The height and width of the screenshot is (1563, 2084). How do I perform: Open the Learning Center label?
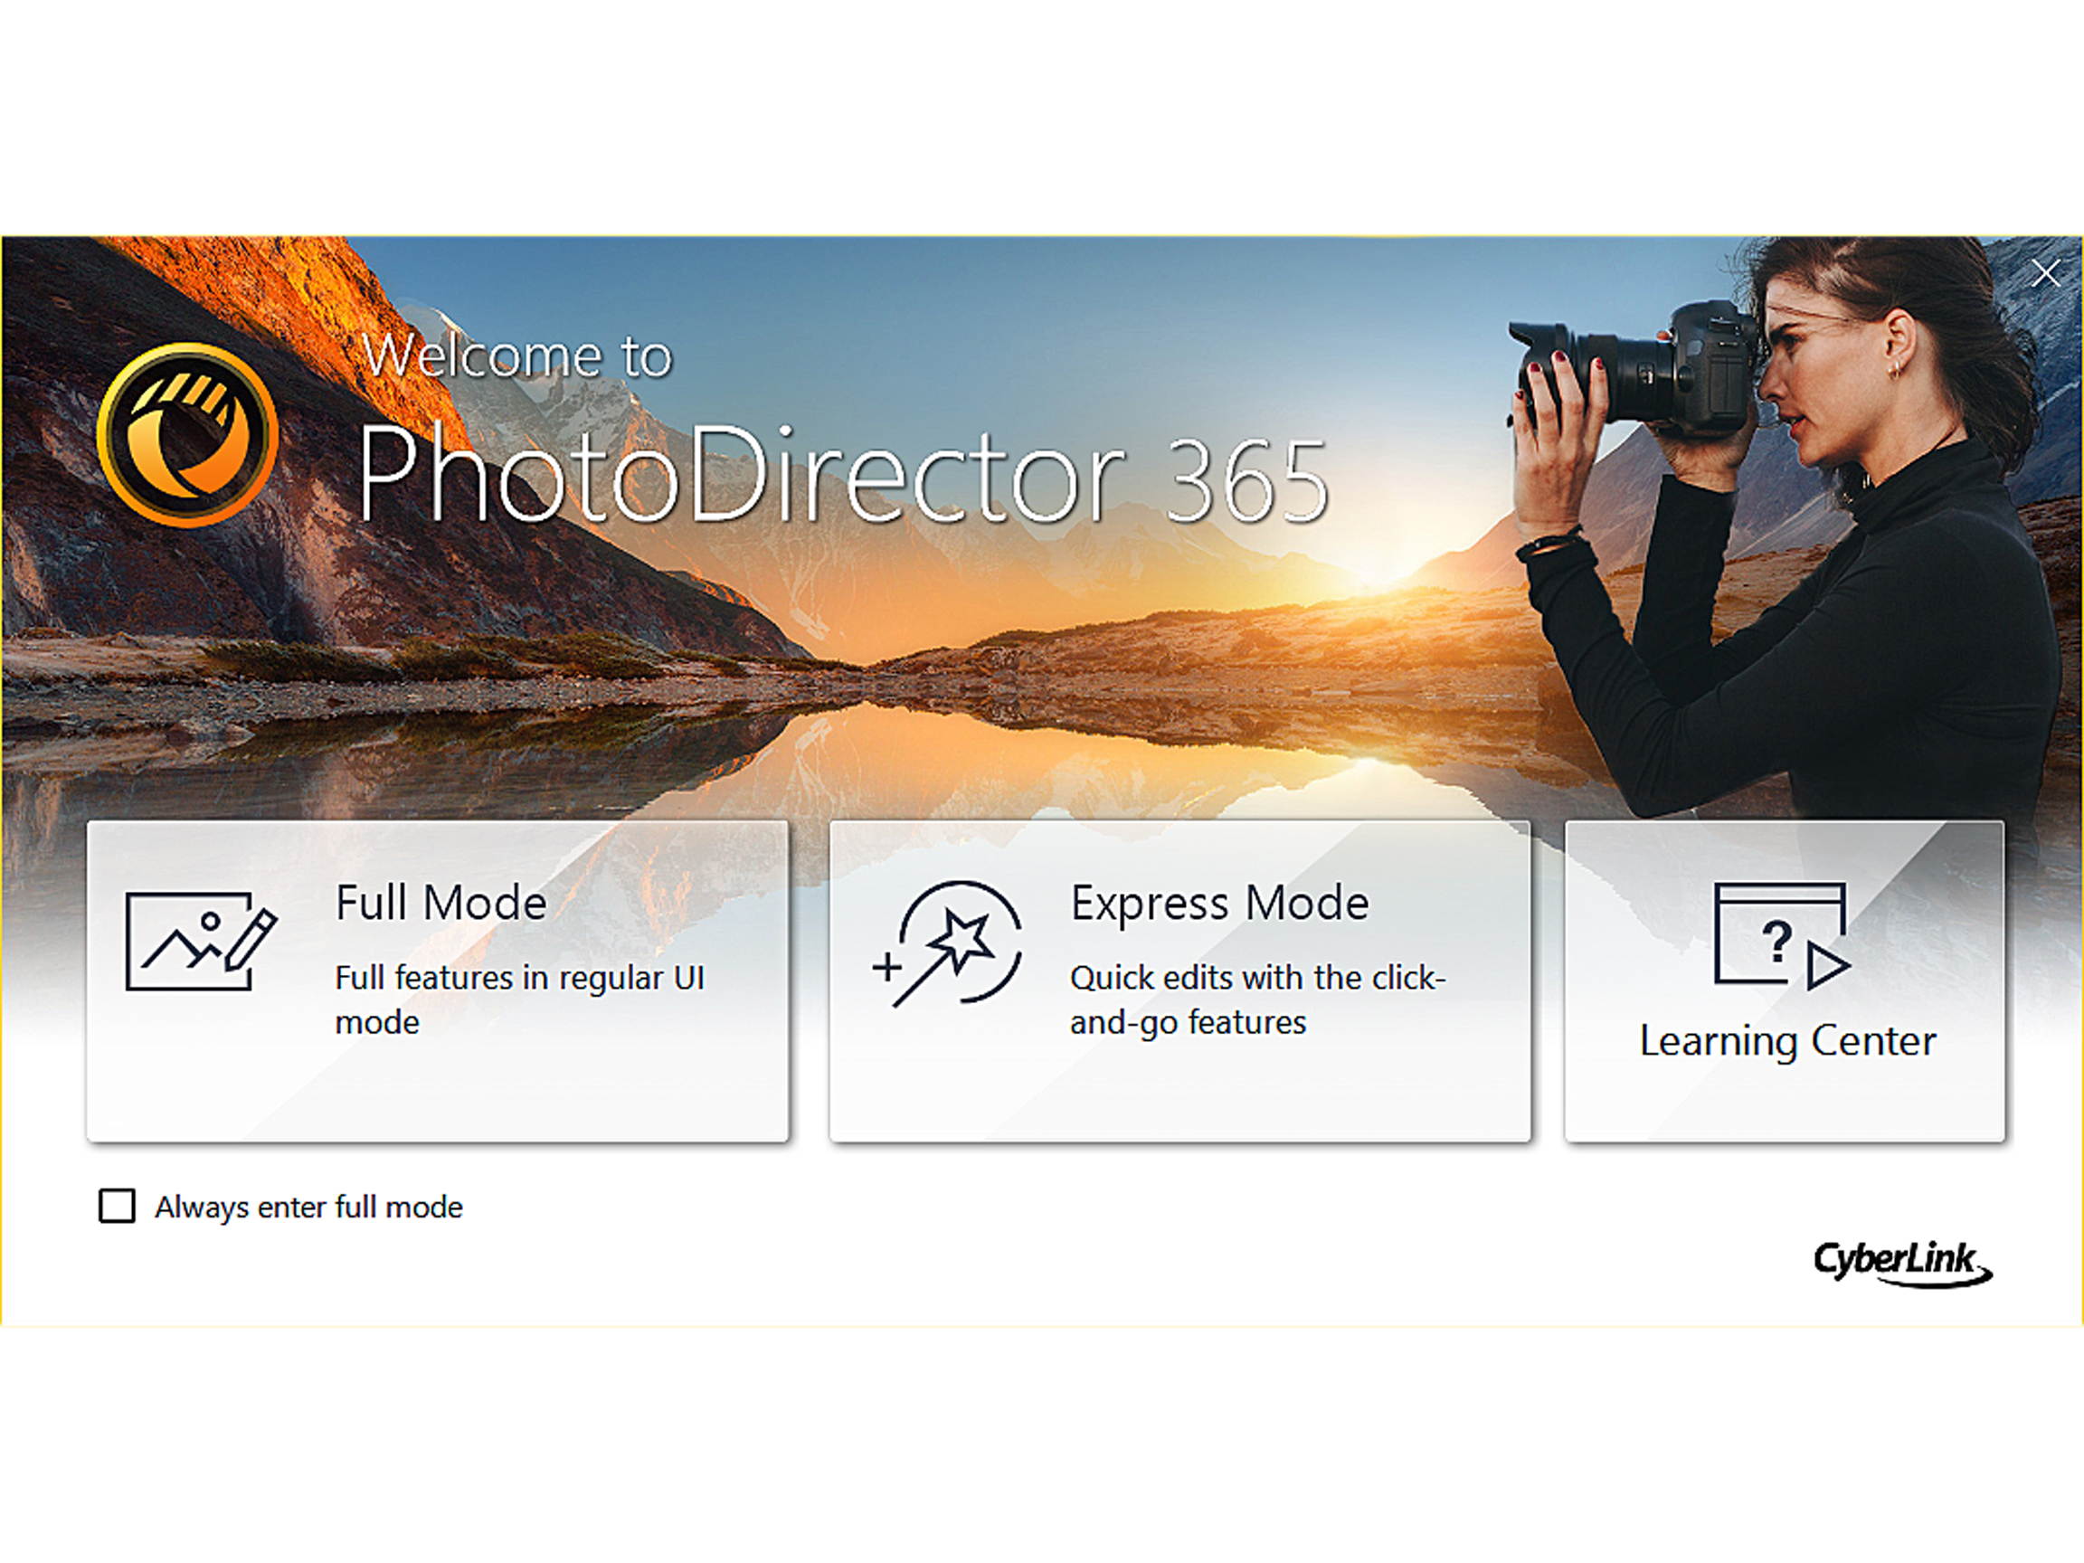click(x=1787, y=1041)
